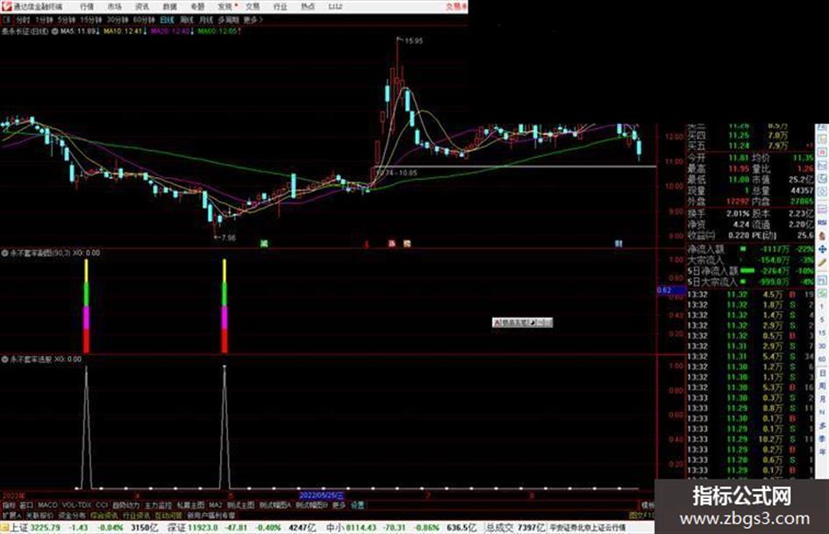
Task: Switch chart to 1分钟 period
Action: (x=44, y=20)
